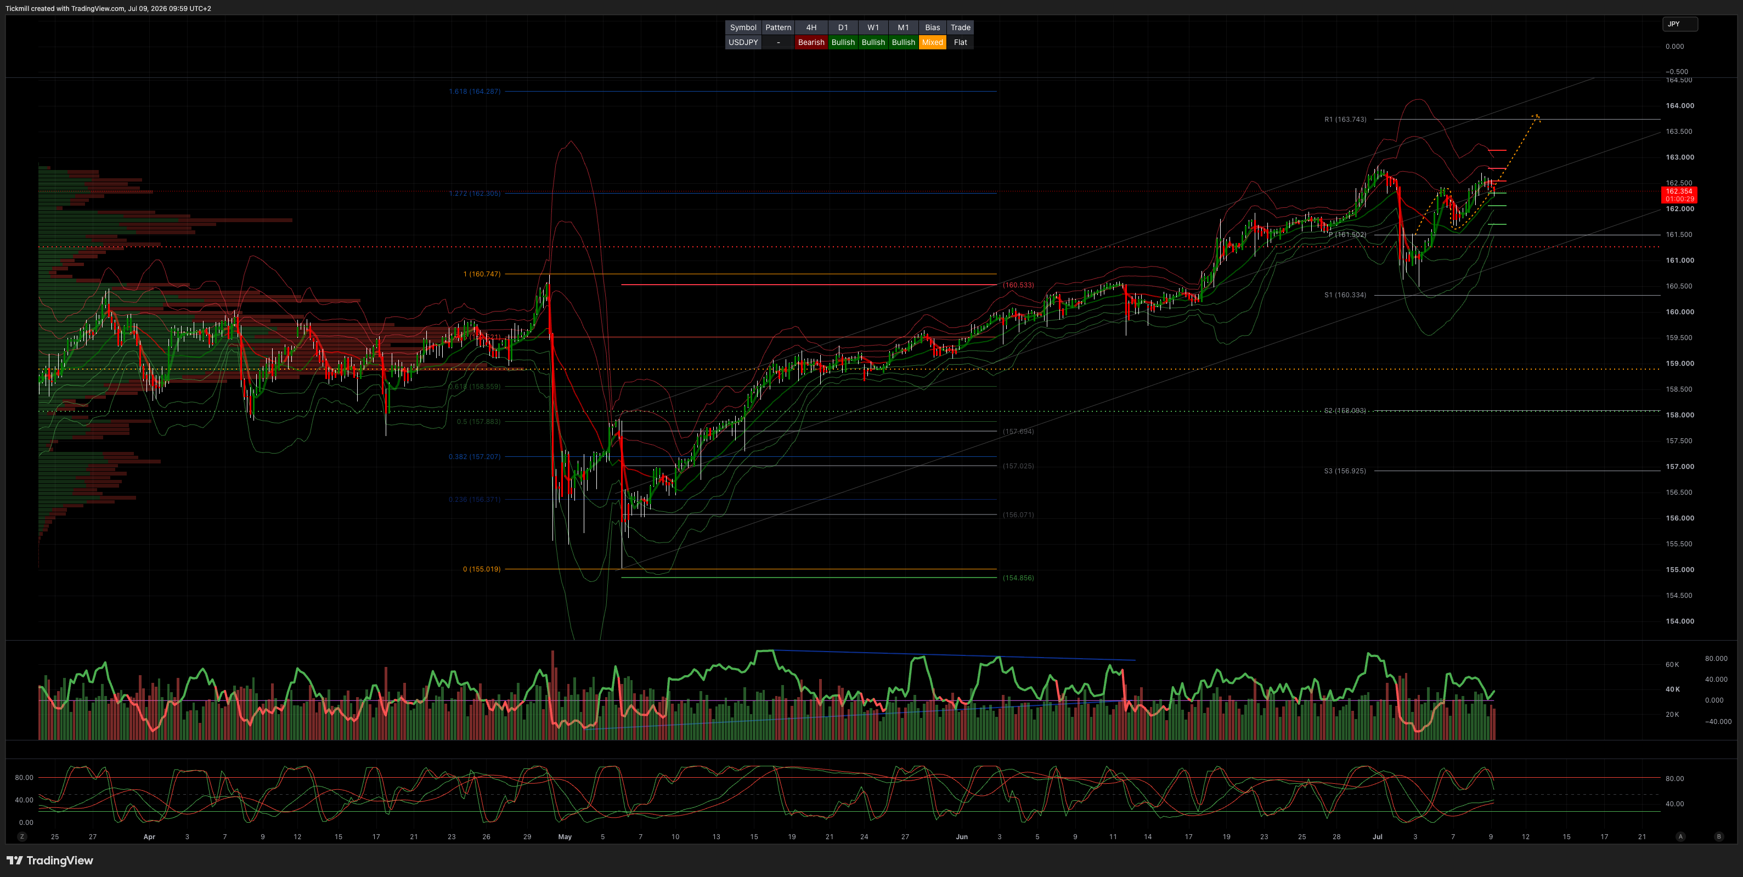Click the Flat trade cell
The height and width of the screenshot is (877, 1743).
pos(960,42)
